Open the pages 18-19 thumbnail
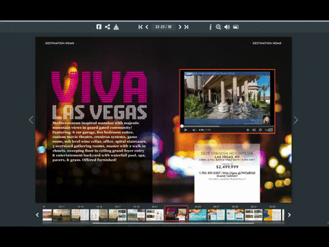 (136, 215)
